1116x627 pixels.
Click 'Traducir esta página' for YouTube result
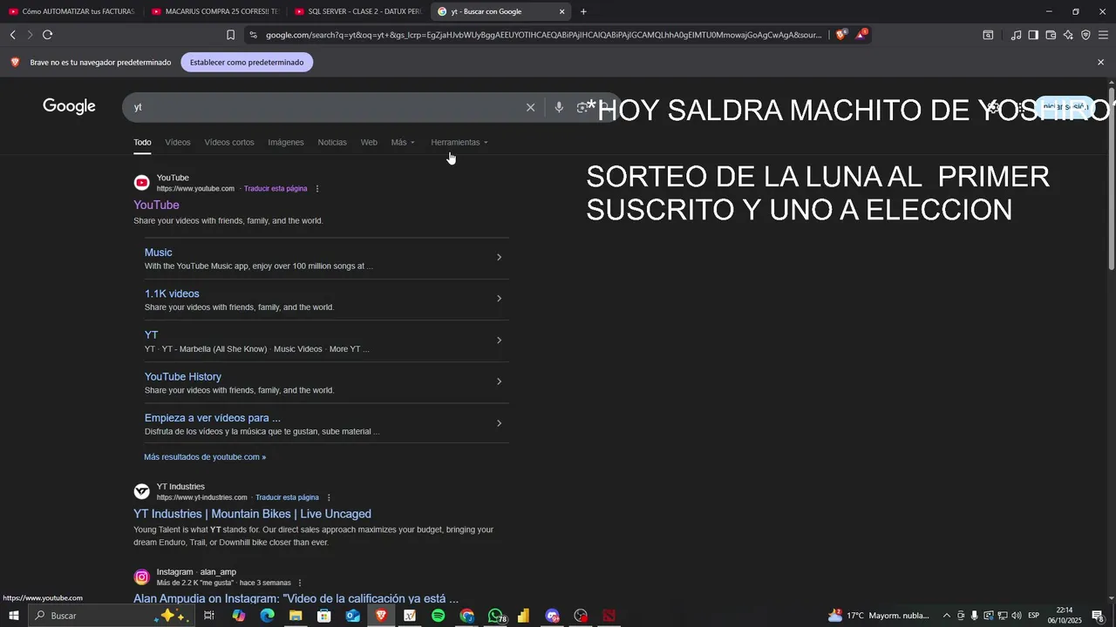pos(276,189)
